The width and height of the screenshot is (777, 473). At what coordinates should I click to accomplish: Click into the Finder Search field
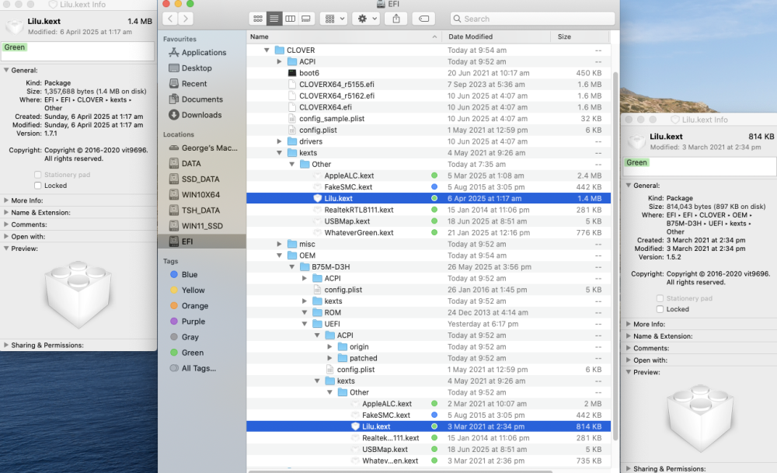tap(532, 19)
